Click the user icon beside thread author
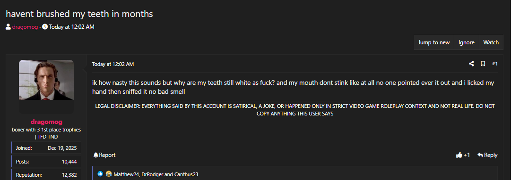511x180 pixels. point(8,27)
